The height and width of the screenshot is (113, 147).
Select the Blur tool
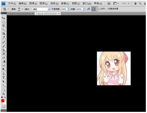click(x=3, y=65)
